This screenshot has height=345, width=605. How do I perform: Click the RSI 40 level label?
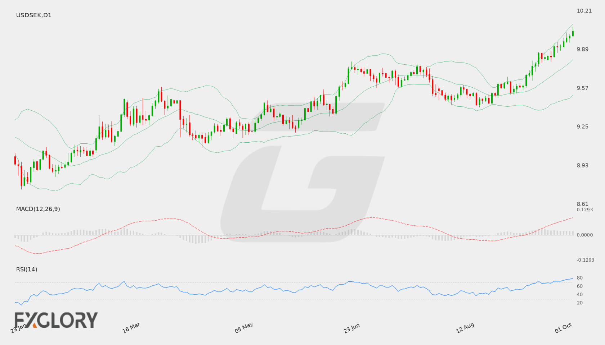pos(580,294)
